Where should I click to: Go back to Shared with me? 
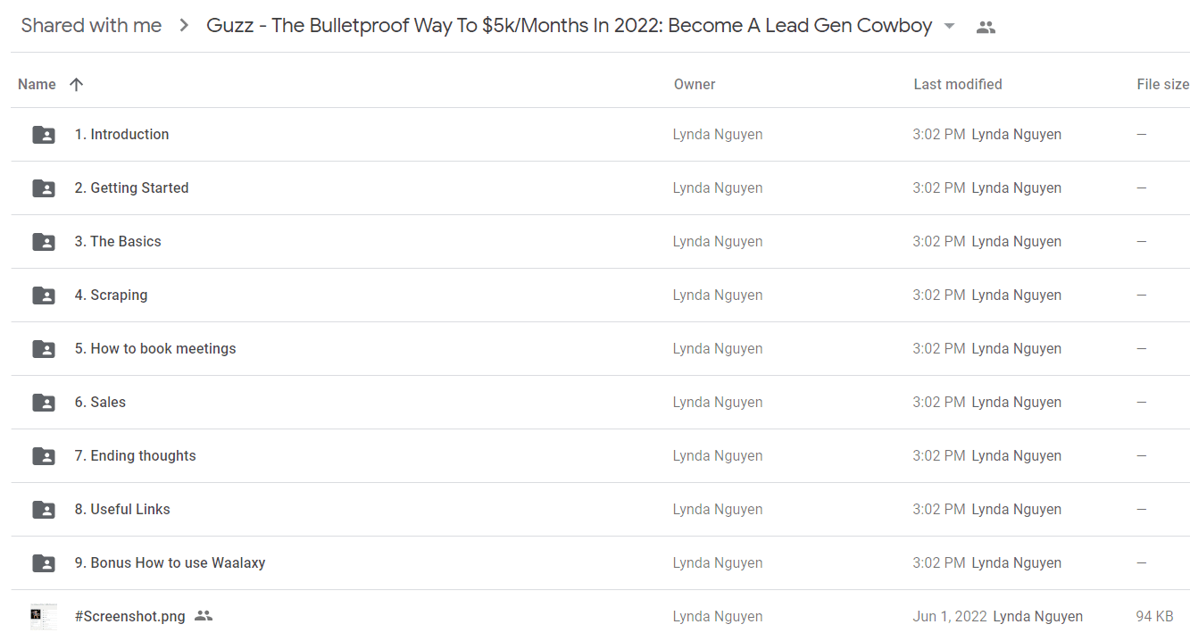point(91,26)
